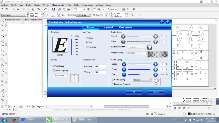This screenshot has width=219, height=123.
Task: Select the Polygon tool
Action: [2, 59]
